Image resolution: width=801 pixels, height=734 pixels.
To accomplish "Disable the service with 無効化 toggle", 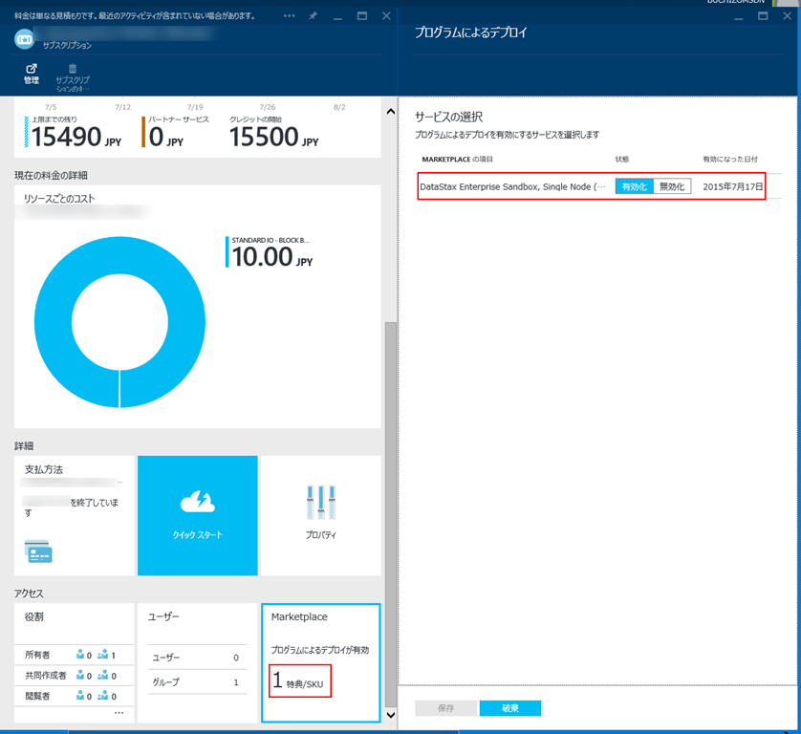I will click(x=672, y=186).
